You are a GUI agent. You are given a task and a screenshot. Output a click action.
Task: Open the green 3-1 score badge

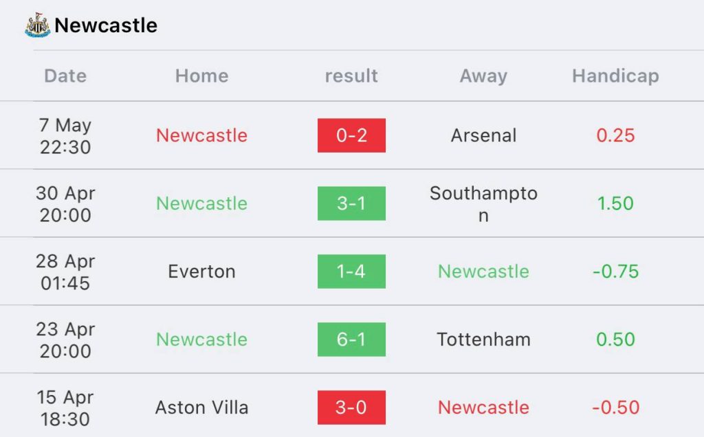click(351, 203)
